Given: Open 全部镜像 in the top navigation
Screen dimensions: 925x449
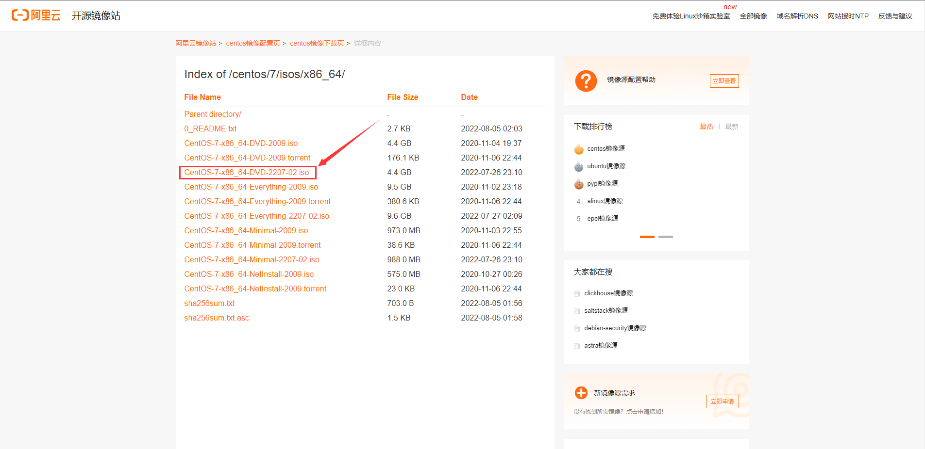Looking at the screenshot, I should [753, 16].
